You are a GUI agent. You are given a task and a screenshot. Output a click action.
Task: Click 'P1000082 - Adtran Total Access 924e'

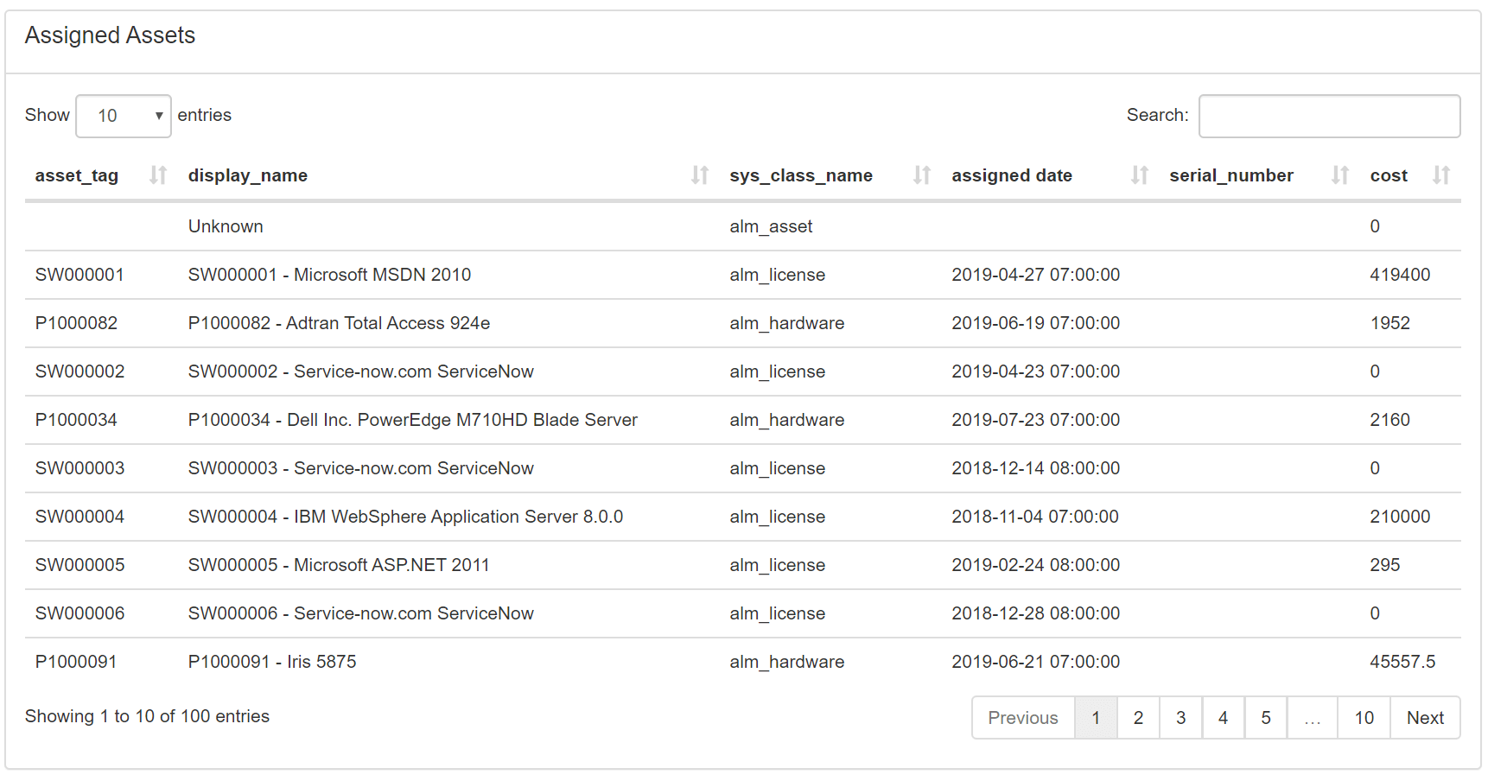point(339,323)
